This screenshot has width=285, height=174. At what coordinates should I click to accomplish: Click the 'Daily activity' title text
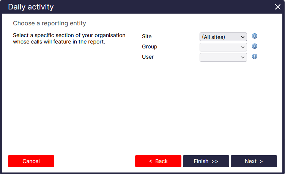point(31,7)
